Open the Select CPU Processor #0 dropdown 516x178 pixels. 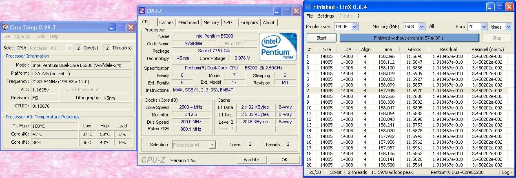pyautogui.click(x=51, y=48)
